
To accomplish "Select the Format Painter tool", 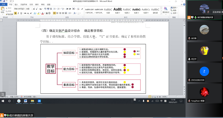I will (x=10, y=14).
